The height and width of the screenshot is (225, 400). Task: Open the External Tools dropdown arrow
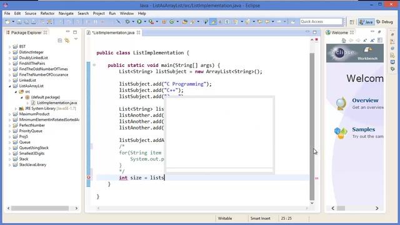click(157, 22)
